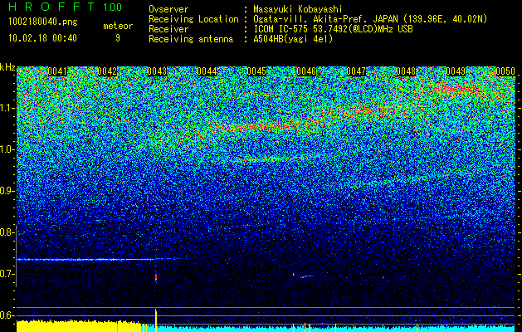Click the A504HB(yagi 4el) antenna text
This screenshot has width=522, height=332.
(293, 39)
